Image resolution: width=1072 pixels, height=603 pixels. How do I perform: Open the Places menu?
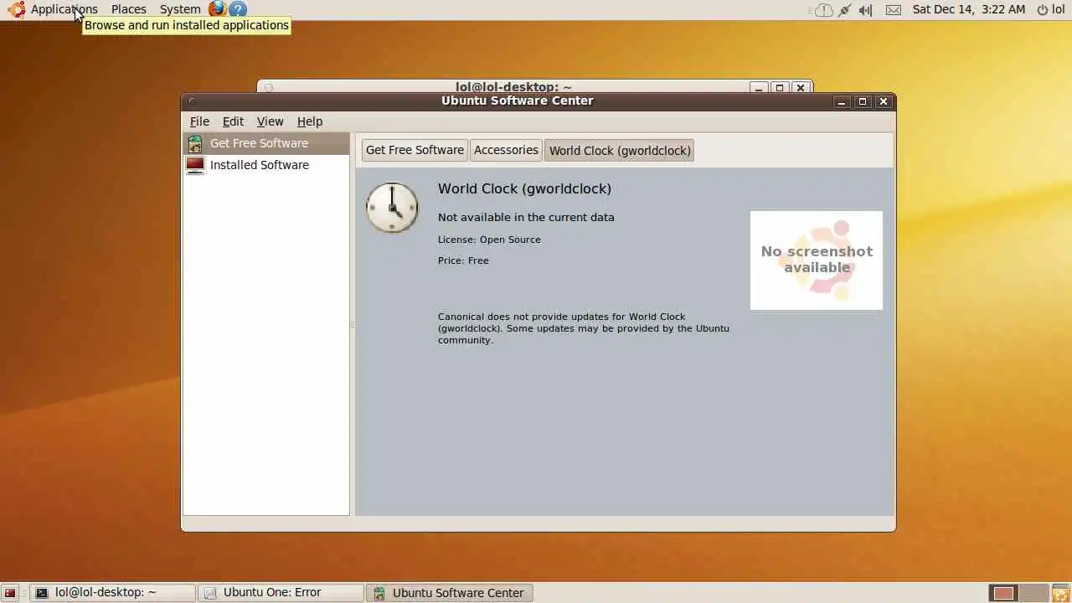(x=128, y=9)
